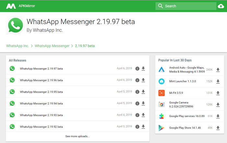Open Google Play services 16.0.89 page
Image resolution: width=227 pixels, height=143 pixels.
(x=186, y=116)
